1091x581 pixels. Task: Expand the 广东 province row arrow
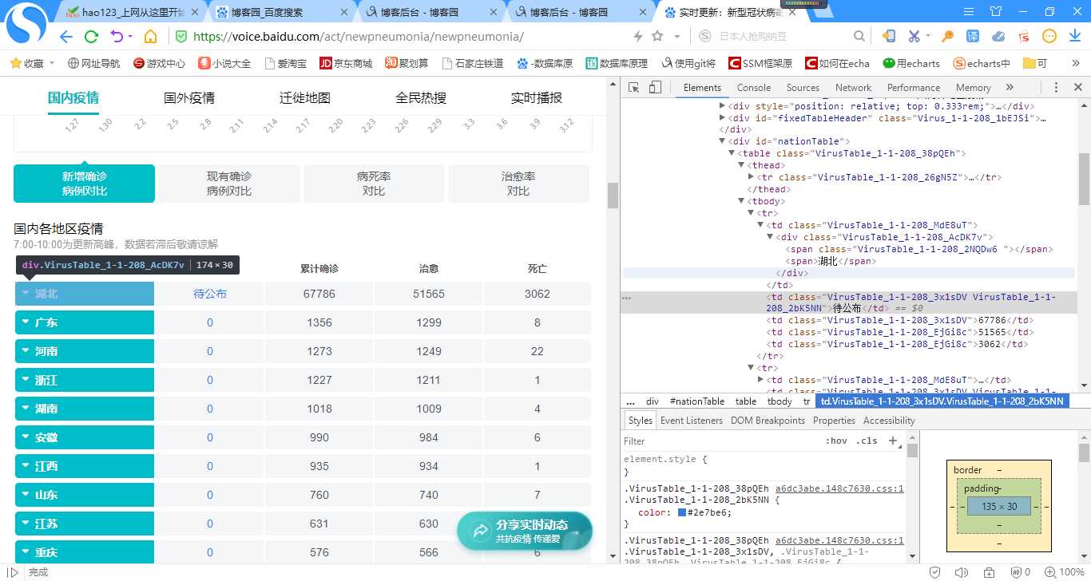[26, 322]
